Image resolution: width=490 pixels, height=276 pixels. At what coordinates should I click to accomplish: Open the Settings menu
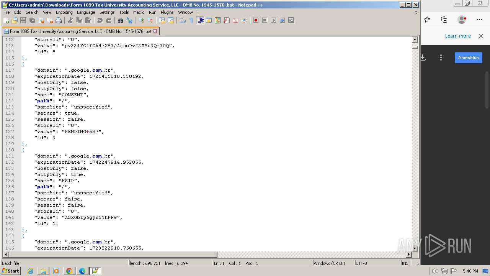pos(107,12)
